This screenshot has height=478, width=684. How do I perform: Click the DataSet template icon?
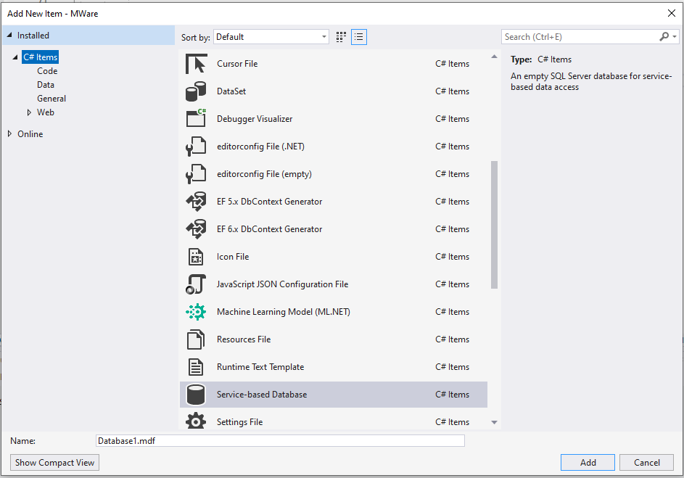(x=196, y=91)
